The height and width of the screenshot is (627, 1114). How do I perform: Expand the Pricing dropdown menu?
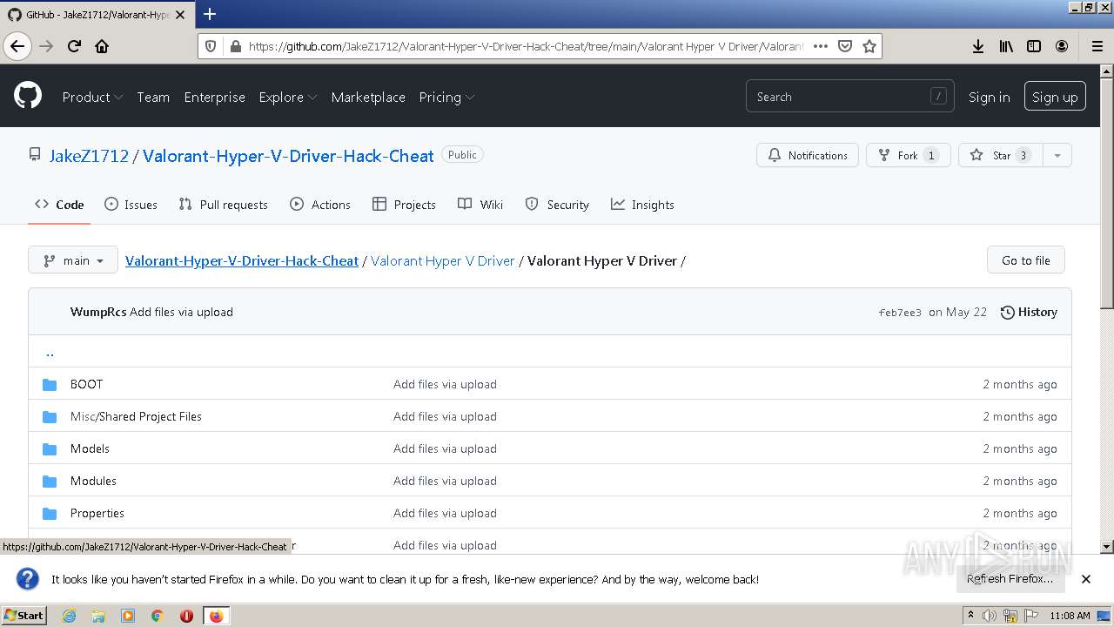pyautogui.click(x=446, y=97)
